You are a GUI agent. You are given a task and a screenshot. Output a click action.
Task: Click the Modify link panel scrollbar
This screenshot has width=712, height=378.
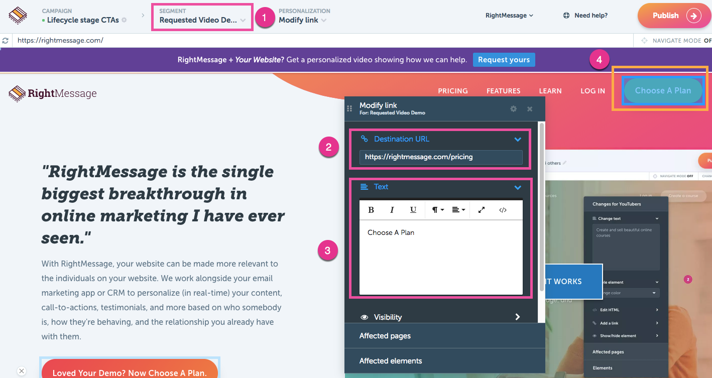(541, 207)
